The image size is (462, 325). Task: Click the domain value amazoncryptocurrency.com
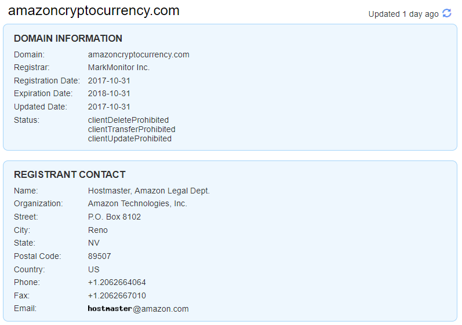(x=139, y=54)
